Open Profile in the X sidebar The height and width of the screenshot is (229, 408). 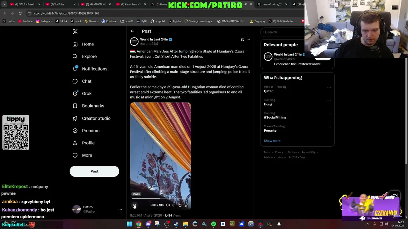pyautogui.click(x=84, y=143)
